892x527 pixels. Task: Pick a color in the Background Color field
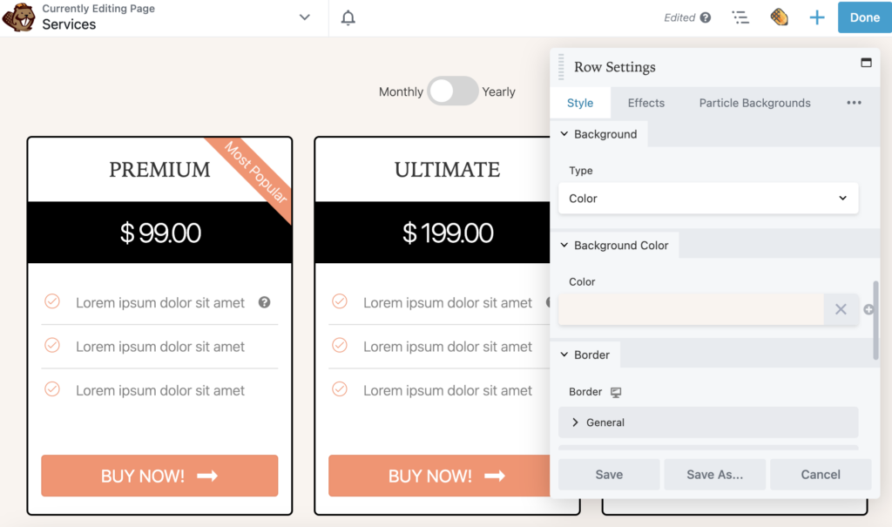pyautogui.click(x=691, y=309)
